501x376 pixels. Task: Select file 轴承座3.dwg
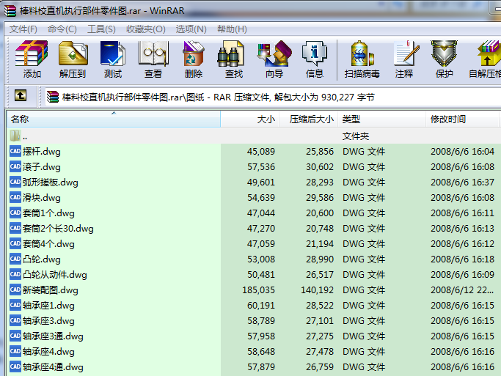(x=48, y=320)
